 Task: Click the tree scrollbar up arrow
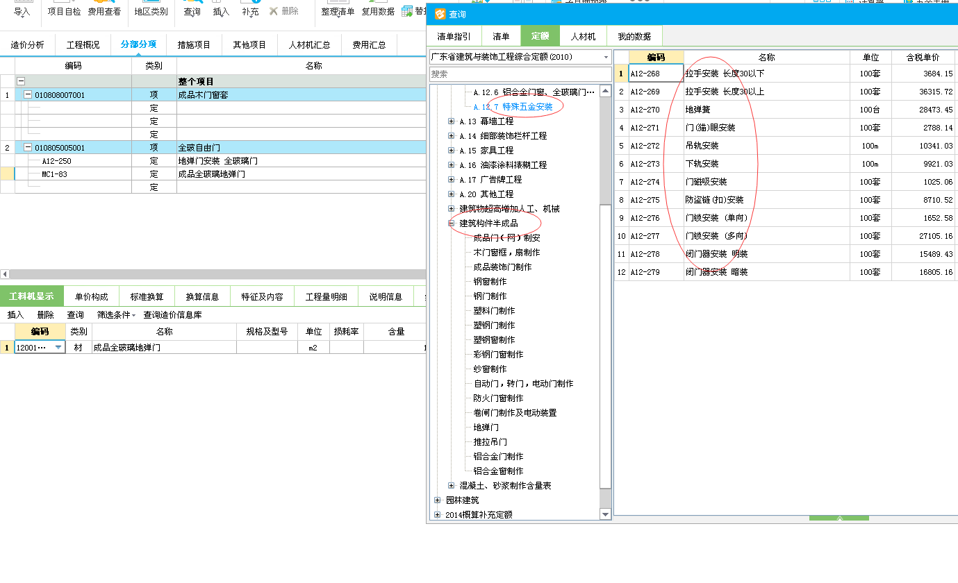click(x=605, y=91)
